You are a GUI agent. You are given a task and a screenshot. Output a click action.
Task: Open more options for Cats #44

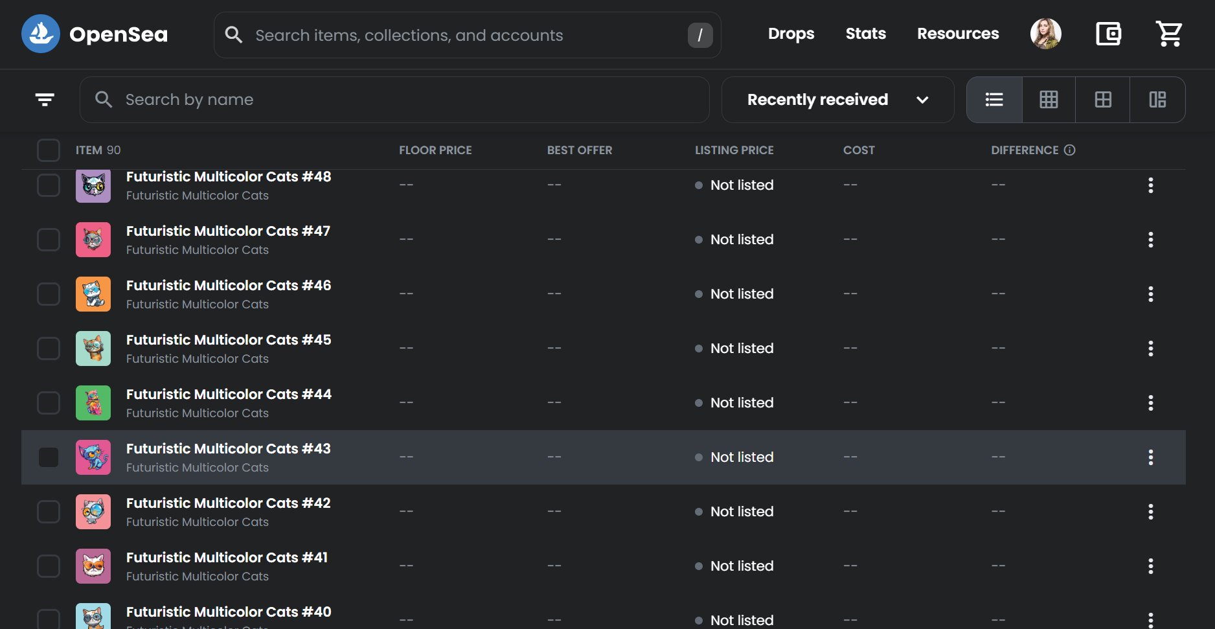tap(1151, 403)
